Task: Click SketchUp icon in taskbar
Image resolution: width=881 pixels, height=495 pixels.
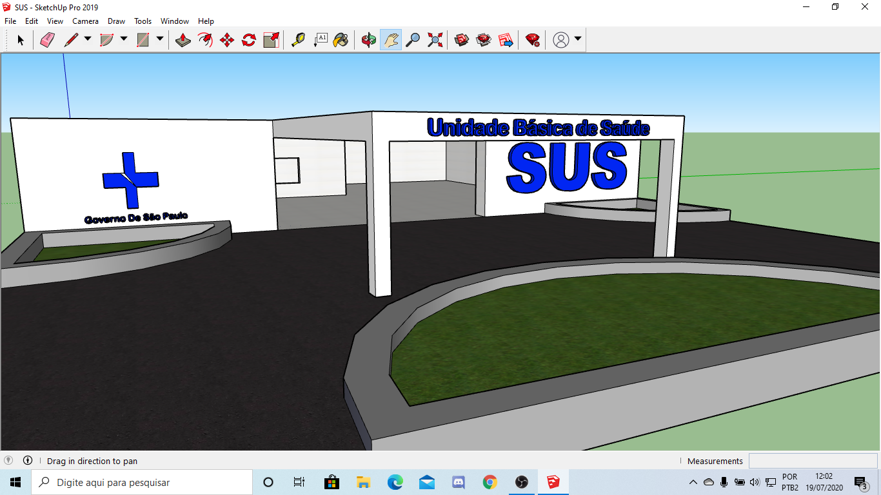Action: pyautogui.click(x=553, y=482)
